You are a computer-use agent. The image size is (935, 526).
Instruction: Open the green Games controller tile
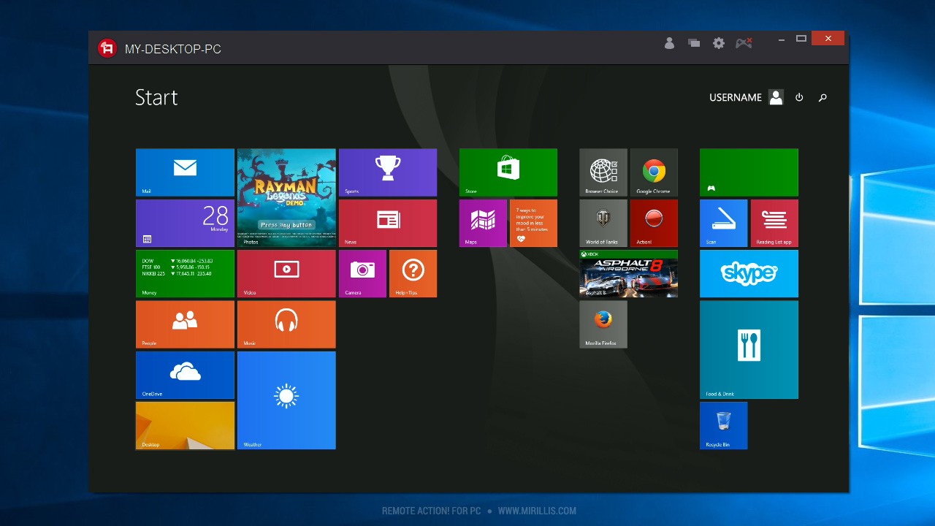(x=749, y=172)
